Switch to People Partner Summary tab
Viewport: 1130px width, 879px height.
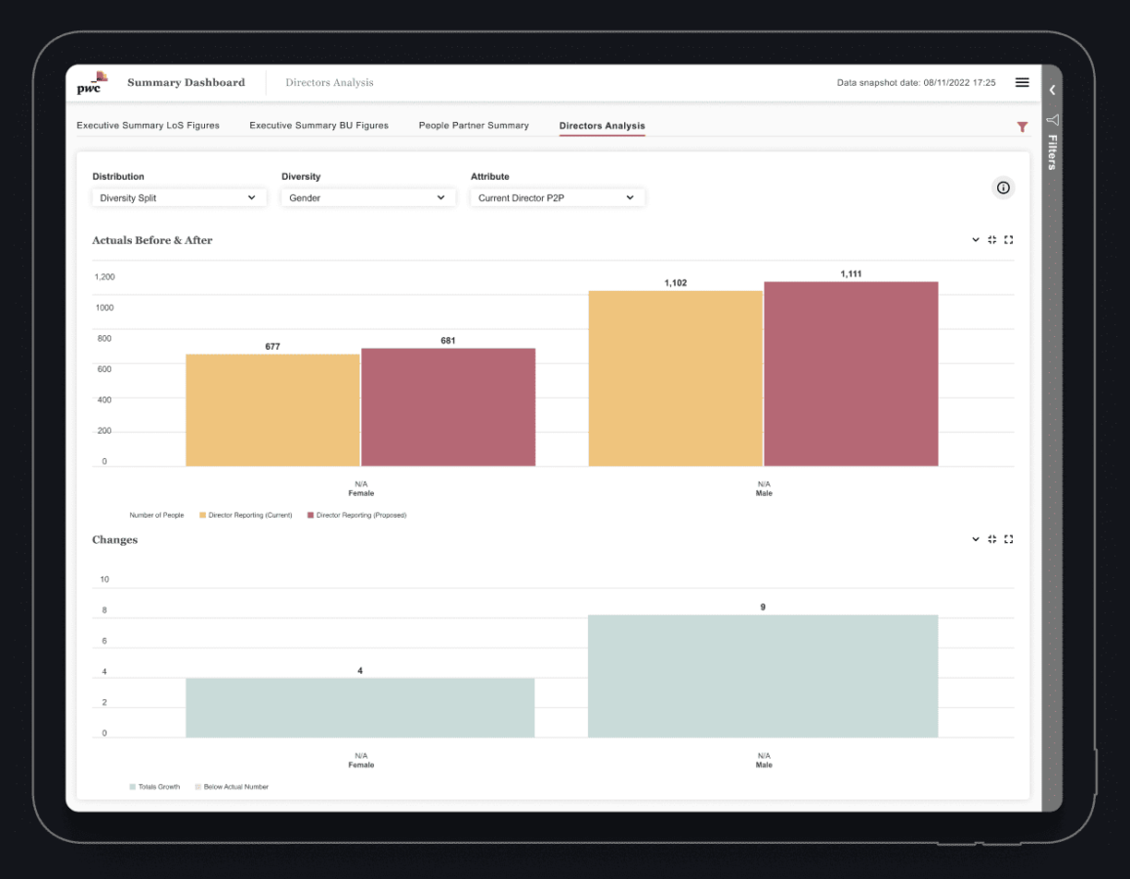[474, 125]
